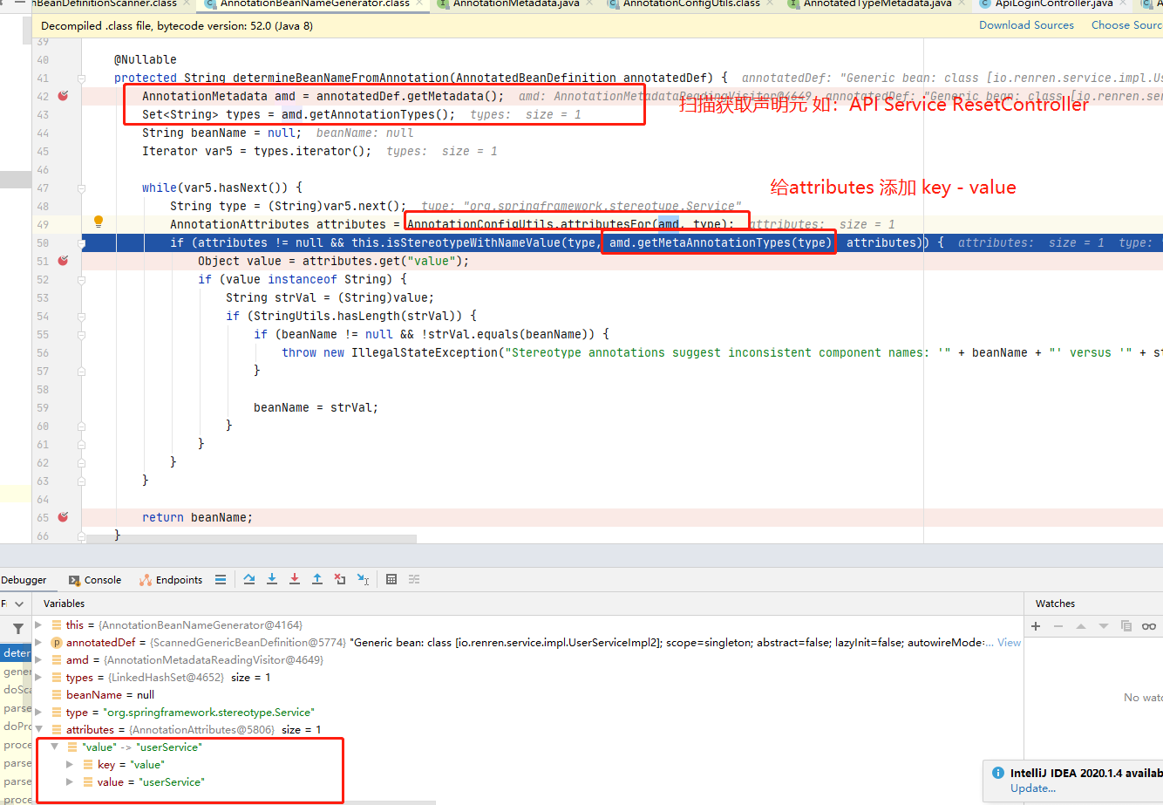The image size is (1163, 805).
Task: Click the Step Over icon in debugger toolbar
Action: 249,578
